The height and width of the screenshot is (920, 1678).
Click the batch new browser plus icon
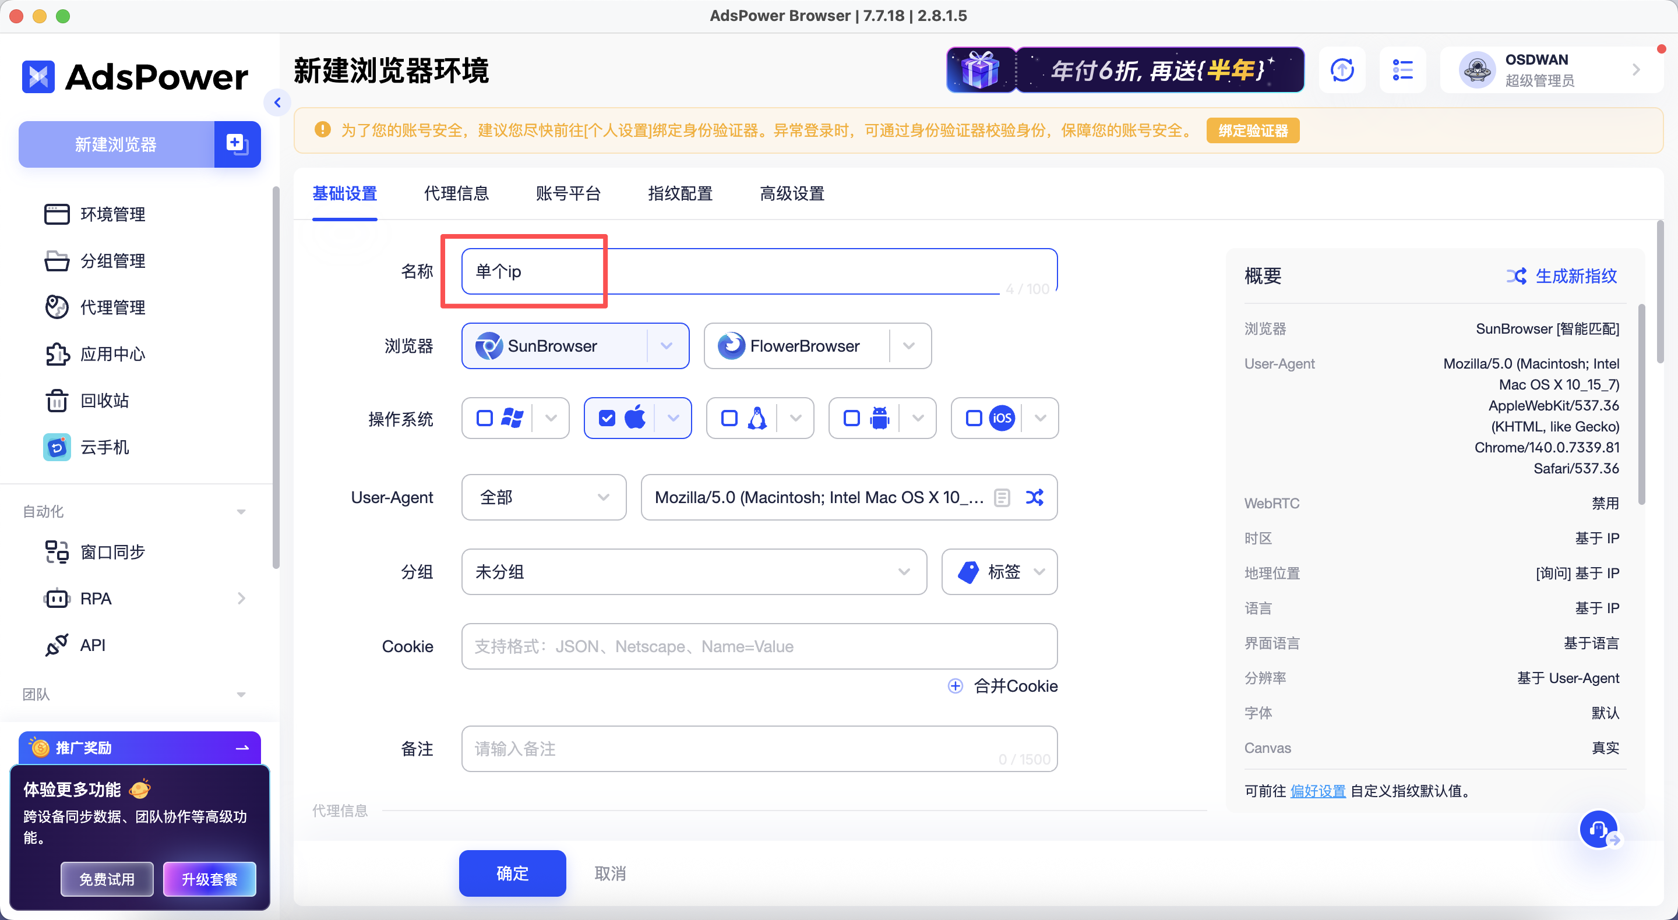tap(237, 144)
